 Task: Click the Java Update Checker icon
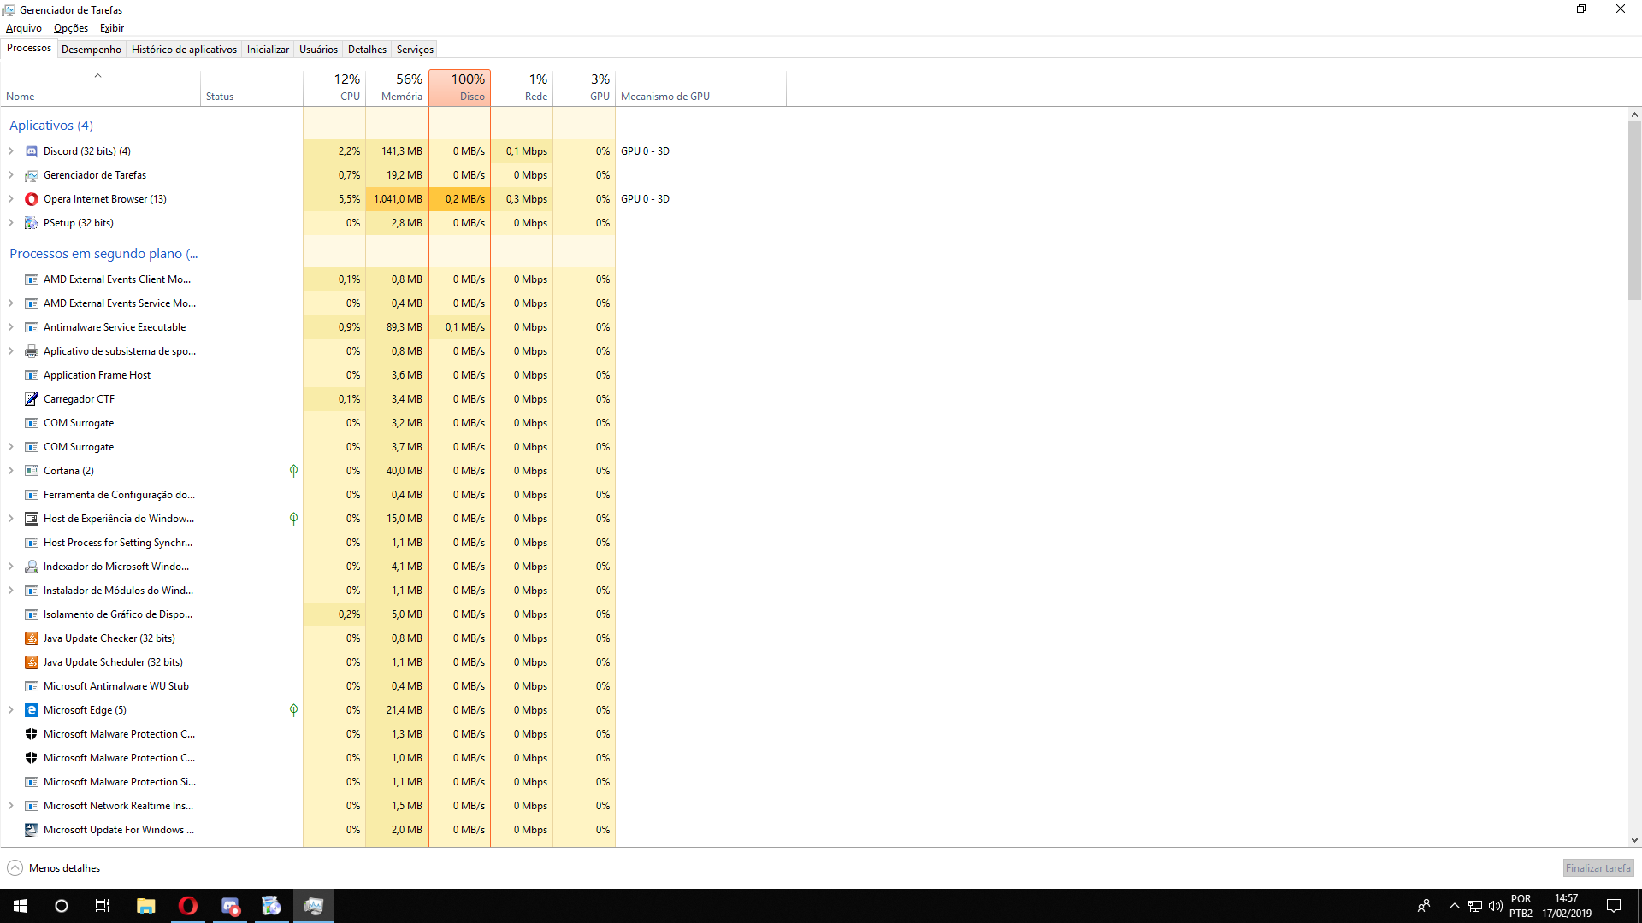pyautogui.click(x=32, y=638)
